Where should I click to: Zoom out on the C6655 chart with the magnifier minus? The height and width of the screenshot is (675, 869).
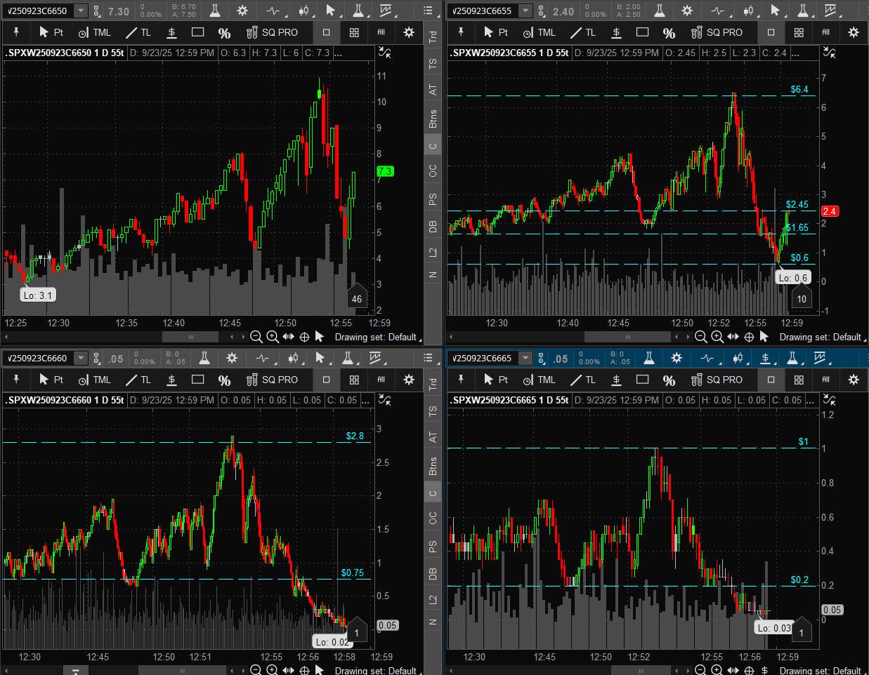tap(700, 337)
